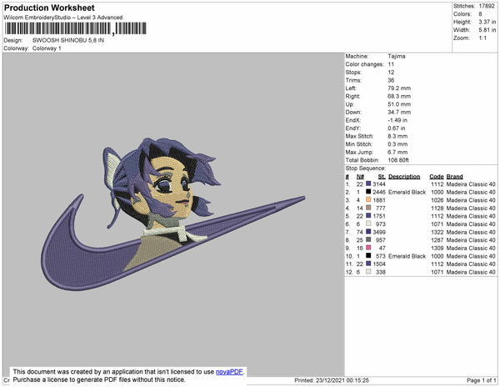Click the EndX value "-1.49 in"
The image size is (500, 387).
[397, 120]
